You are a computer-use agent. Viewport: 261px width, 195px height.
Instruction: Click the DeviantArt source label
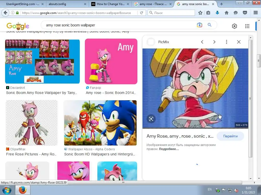click(x=17, y=88)
